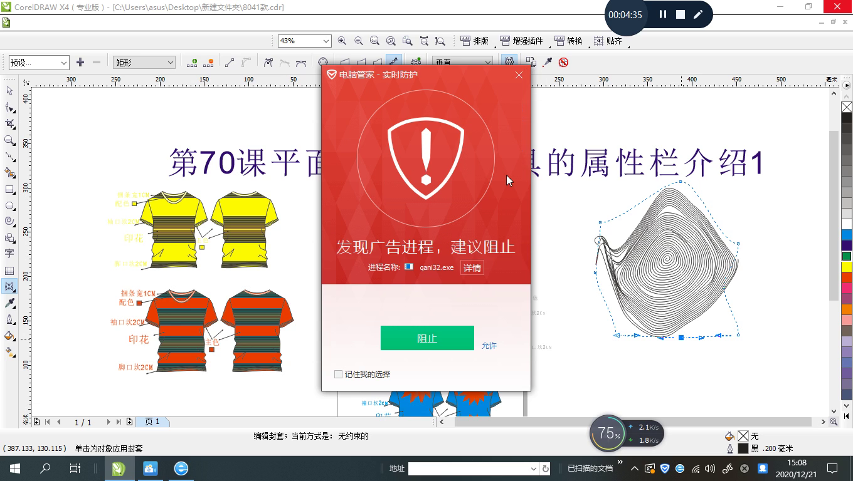The image size is (853, 481).
Task: Open the 增强插件 menu
Action: click(x=522, y=41)
